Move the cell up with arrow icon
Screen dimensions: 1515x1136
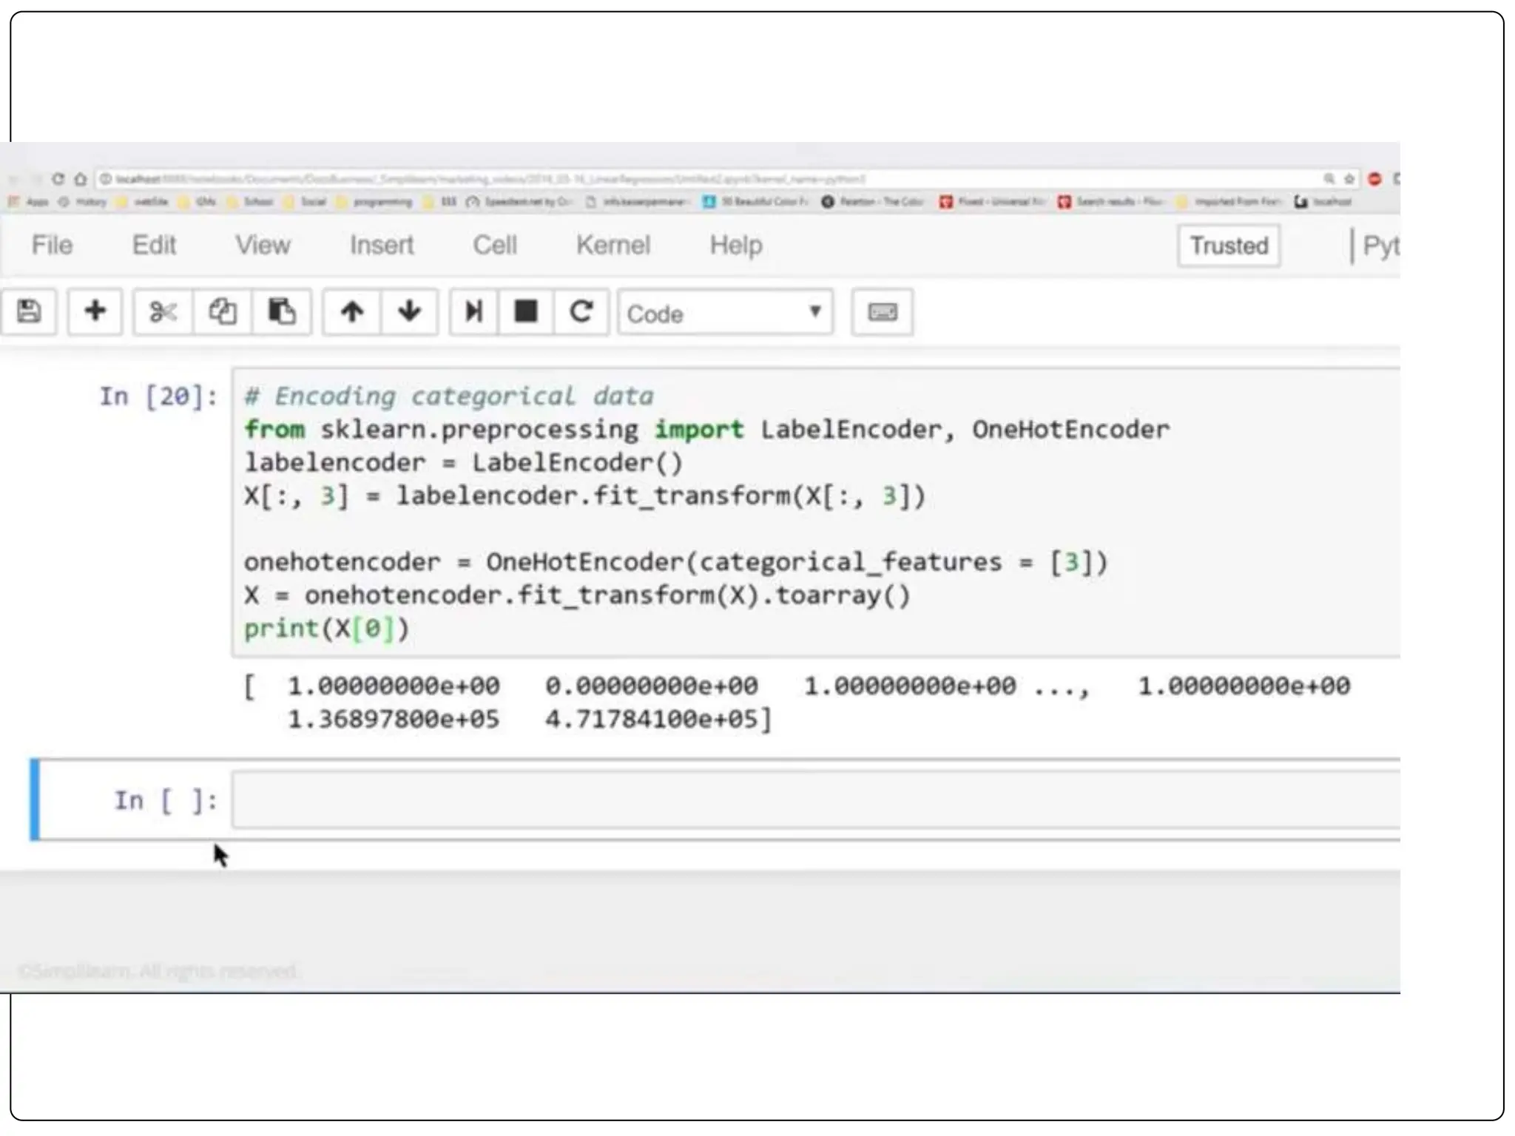pyautogui.click(x=352, y=312)
